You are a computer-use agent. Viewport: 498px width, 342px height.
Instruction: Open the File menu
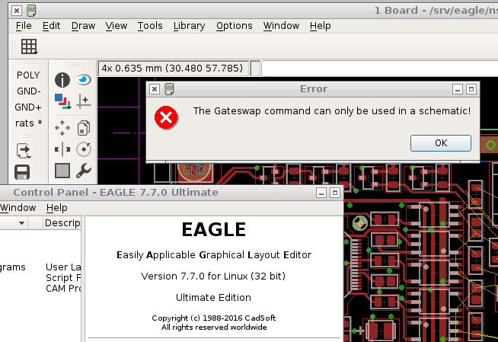(24, 26)
